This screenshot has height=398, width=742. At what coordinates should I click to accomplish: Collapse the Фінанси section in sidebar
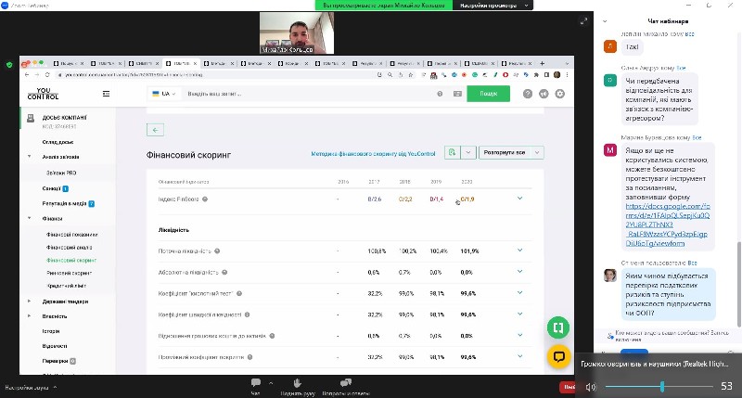point(29,218)
